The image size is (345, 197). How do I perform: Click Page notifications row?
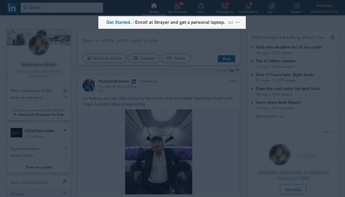tap(39, 148)
